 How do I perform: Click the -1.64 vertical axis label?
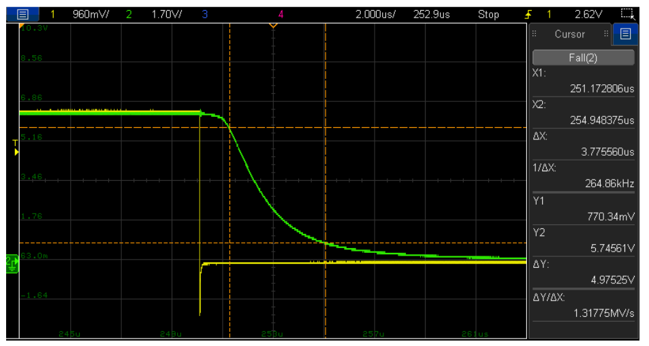point(34,295)
